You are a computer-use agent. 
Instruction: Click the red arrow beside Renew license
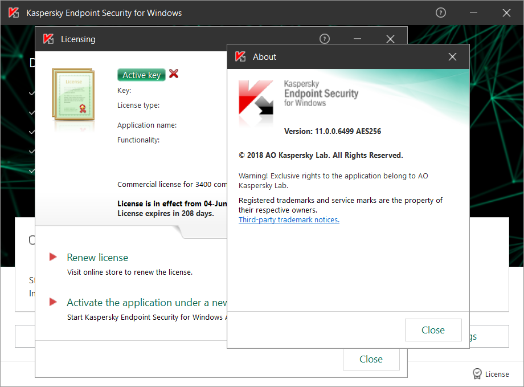pos(53,257)
